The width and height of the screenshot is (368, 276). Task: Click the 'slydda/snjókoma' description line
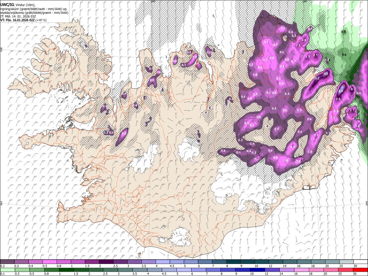[x=34, y=13]
